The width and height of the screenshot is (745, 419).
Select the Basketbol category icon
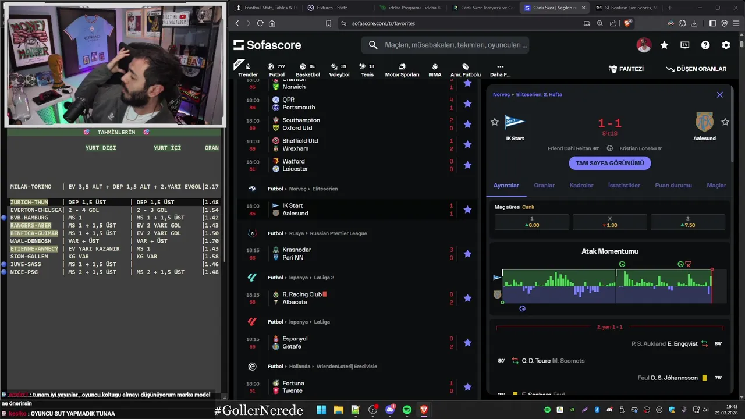(308, 70)
